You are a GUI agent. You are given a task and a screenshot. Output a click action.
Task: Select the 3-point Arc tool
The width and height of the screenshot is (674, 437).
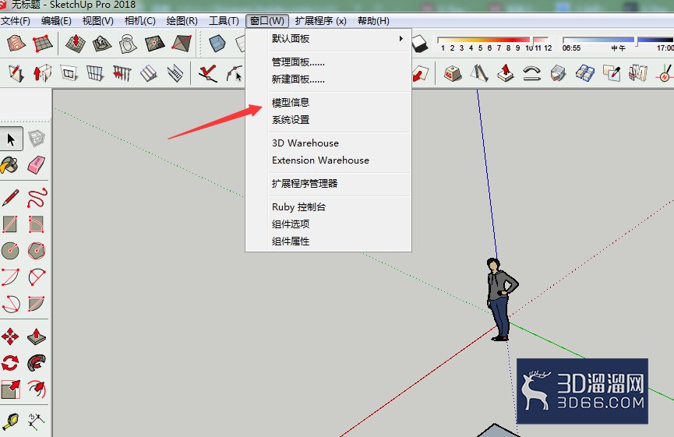[x=11, y=304]
